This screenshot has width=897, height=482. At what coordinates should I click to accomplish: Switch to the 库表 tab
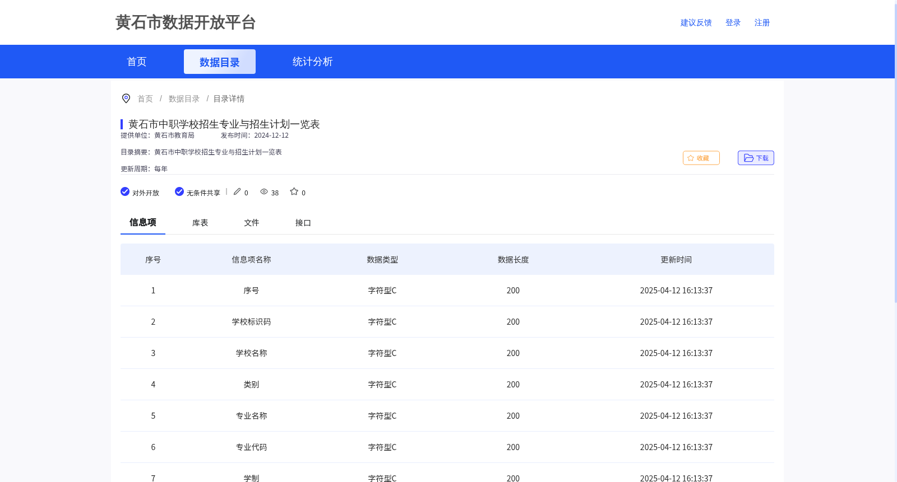pos(200,223)
